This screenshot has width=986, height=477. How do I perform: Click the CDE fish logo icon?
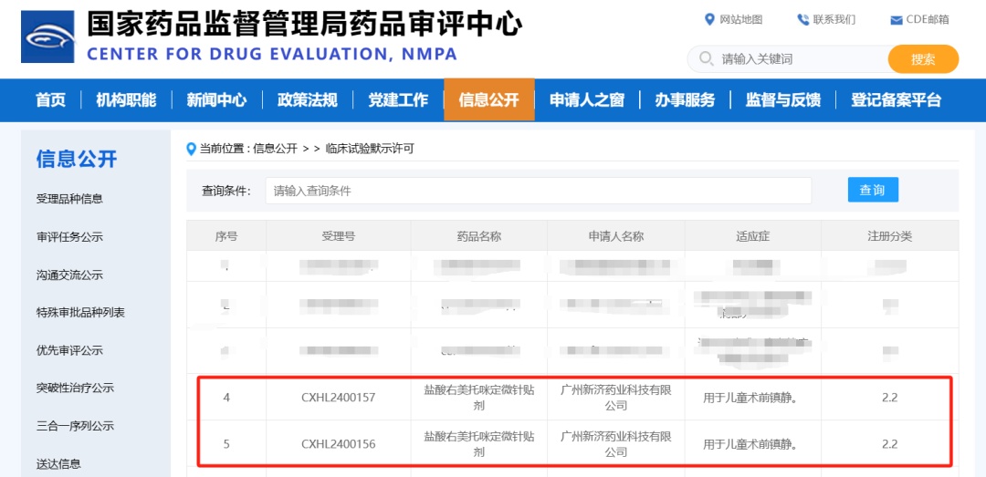(x=48, y=36)
